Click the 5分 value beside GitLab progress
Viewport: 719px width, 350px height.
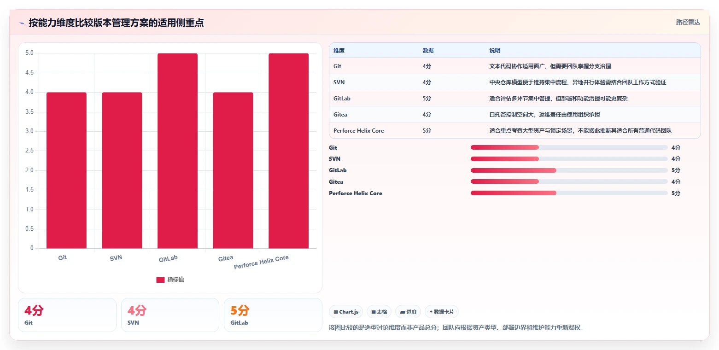676,170
